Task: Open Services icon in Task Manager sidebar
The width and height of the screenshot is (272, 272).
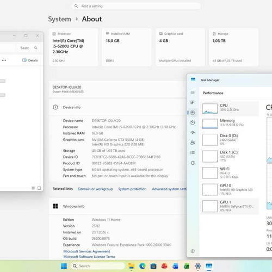Action: pyautogui.click(x=193, y=163)
